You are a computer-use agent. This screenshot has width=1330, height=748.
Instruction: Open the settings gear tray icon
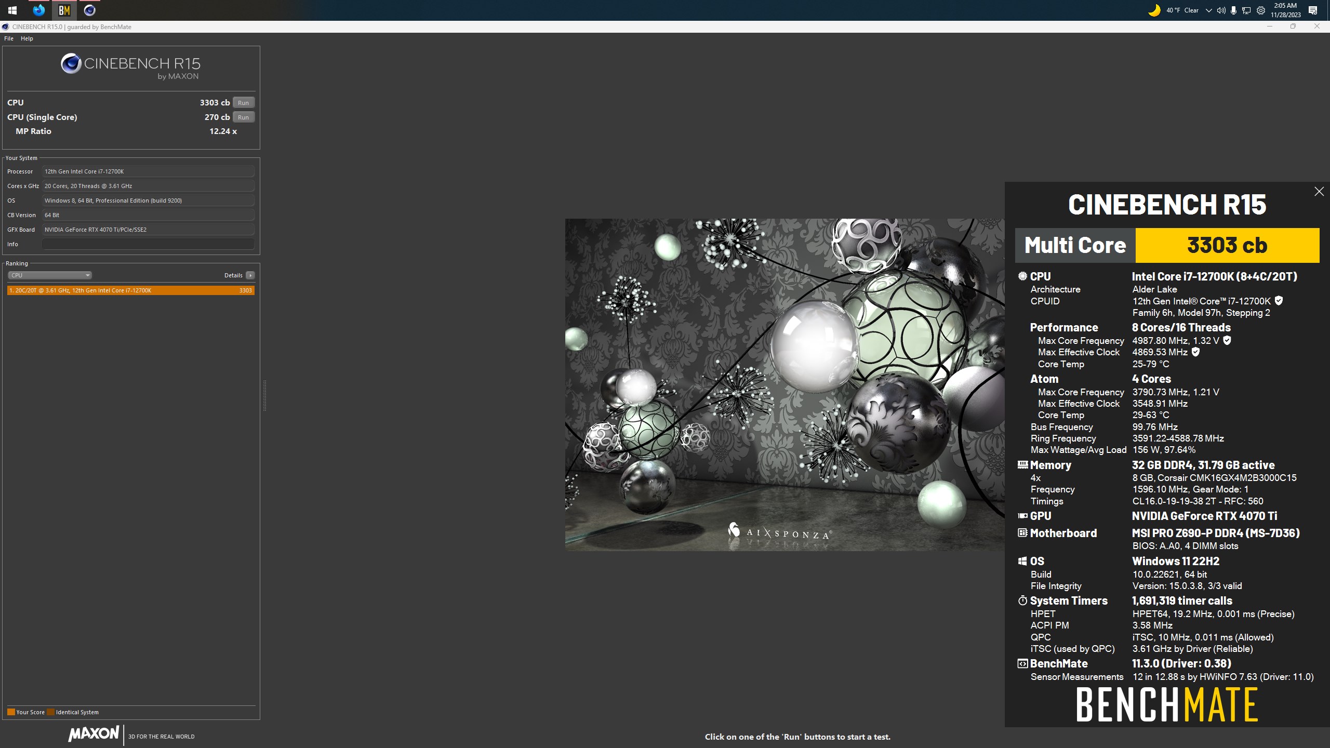click(1260, 10)
